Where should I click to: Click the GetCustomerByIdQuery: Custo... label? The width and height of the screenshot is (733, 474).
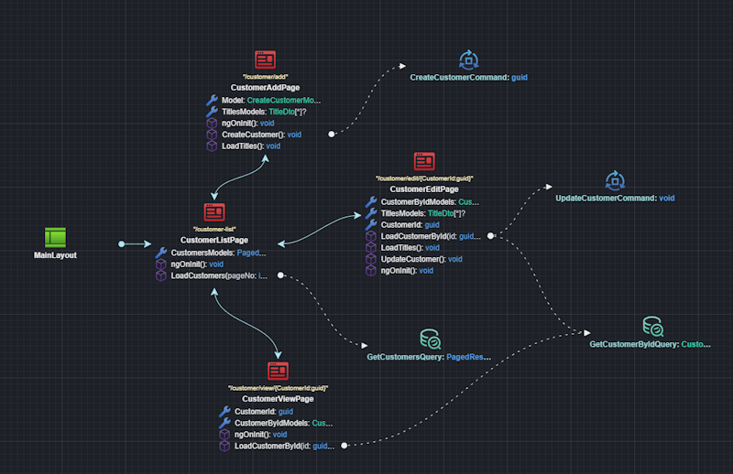pyautogui.click(x=650, y=344)
